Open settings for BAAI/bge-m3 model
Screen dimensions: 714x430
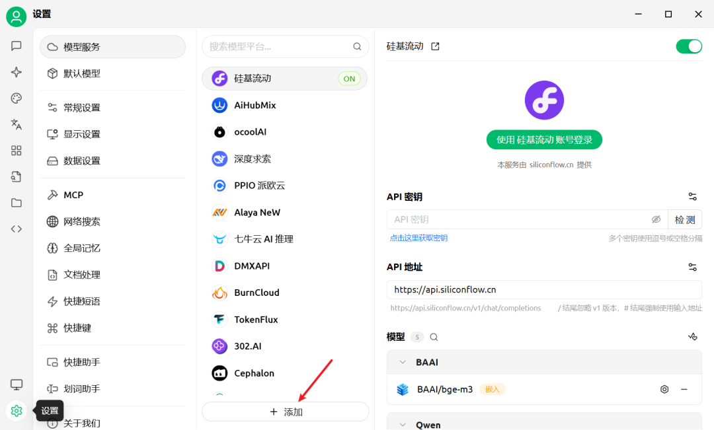pyautogui.click(x=664, y=390)
